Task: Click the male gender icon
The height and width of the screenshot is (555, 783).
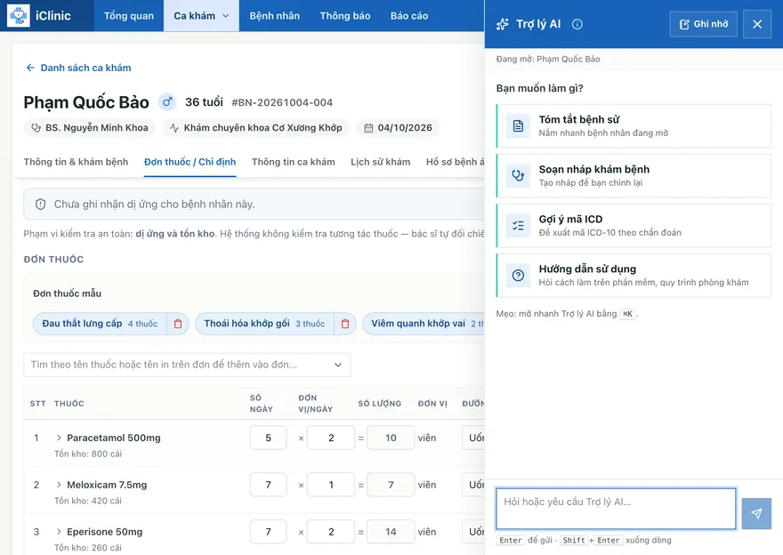Action: [167, 102]
